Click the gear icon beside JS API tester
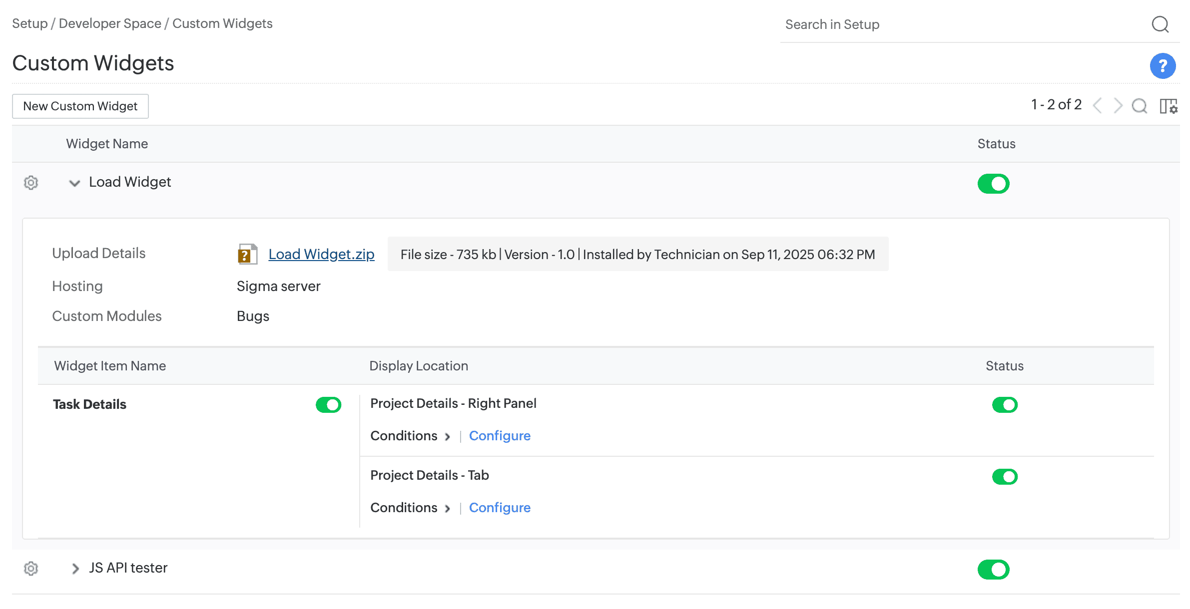Image resolution: width=1190 pixels, height=609 pixels. tap(31, 569)
